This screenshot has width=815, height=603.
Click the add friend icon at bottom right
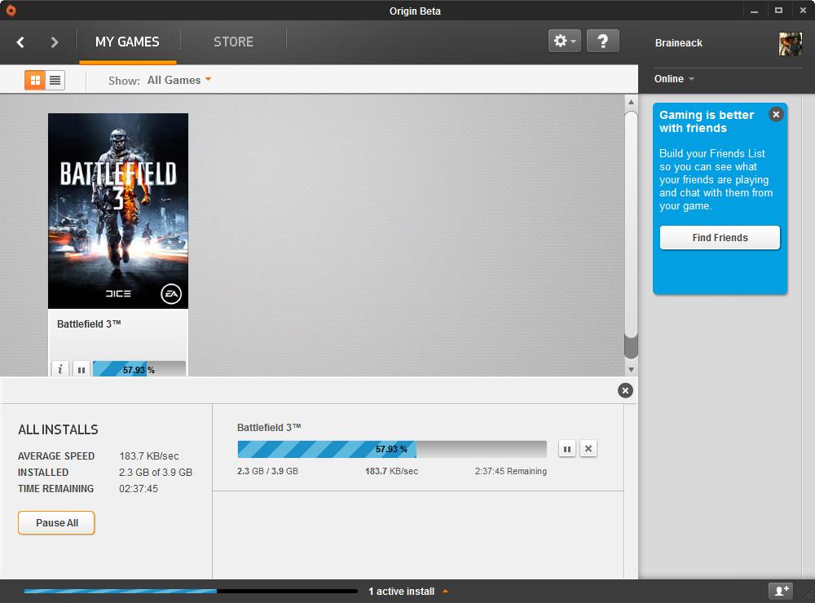pos(781,591)
